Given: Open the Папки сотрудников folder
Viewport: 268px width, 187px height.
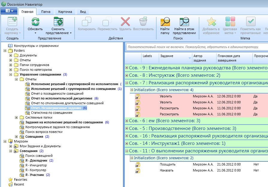Looking at the screenshot, I should [34, 65].
